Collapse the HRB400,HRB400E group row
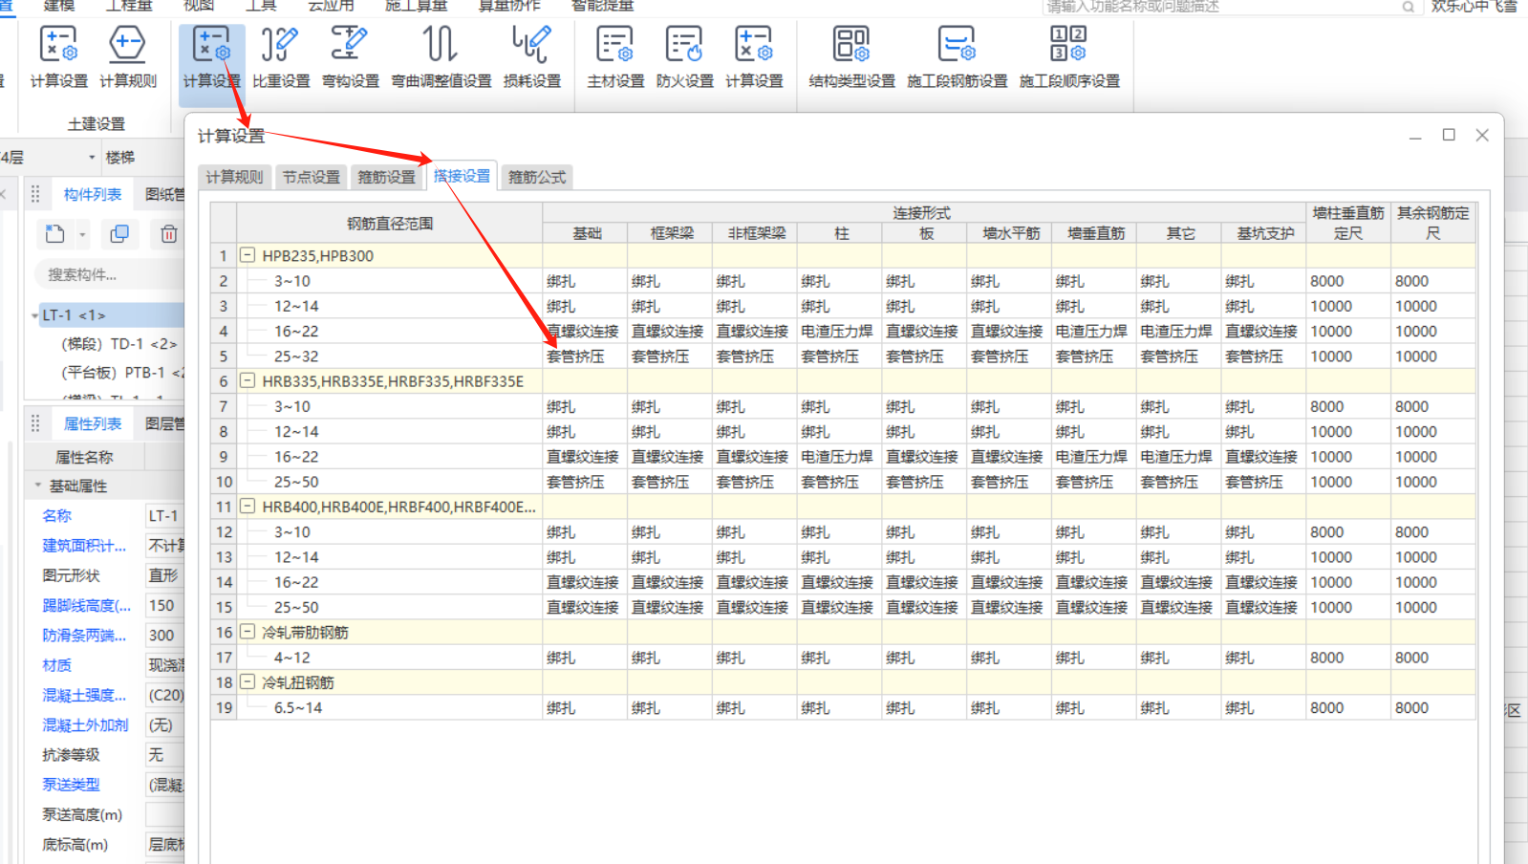The width and height of the screenshot is (1528, 864). point(247,507)
